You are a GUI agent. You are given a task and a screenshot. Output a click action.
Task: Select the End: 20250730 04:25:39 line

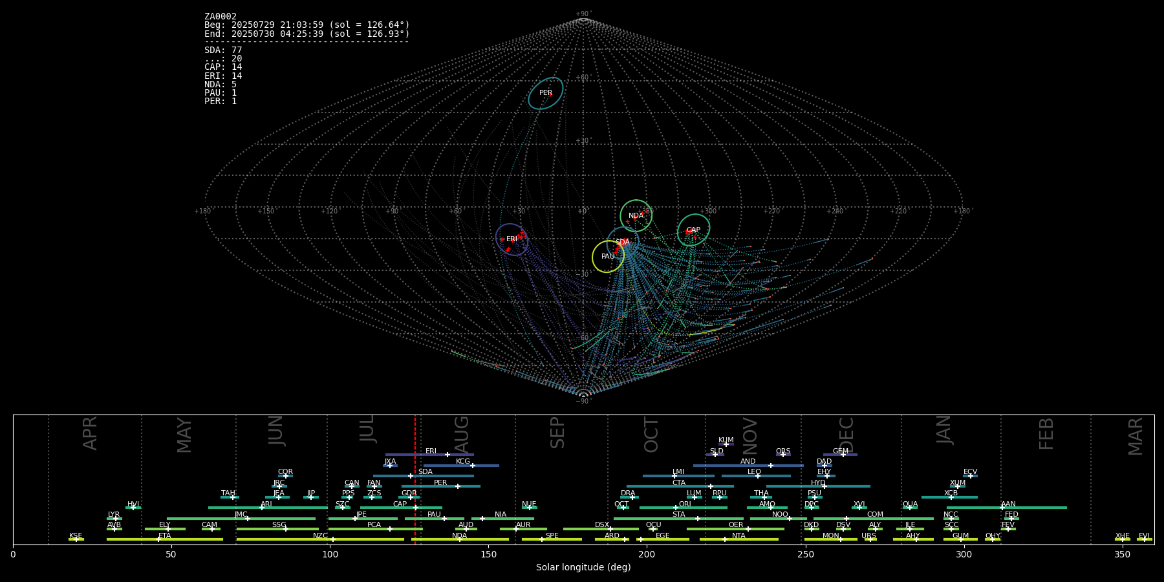click(307, 34)
